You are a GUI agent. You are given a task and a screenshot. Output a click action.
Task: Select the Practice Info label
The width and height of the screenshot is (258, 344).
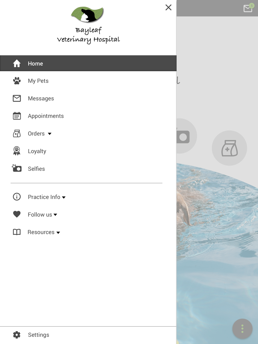(x=44, y=197)
